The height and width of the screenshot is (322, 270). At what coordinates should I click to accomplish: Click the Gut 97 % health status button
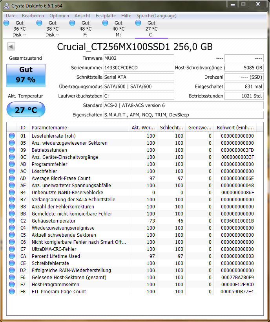click(x=26, y=75)
